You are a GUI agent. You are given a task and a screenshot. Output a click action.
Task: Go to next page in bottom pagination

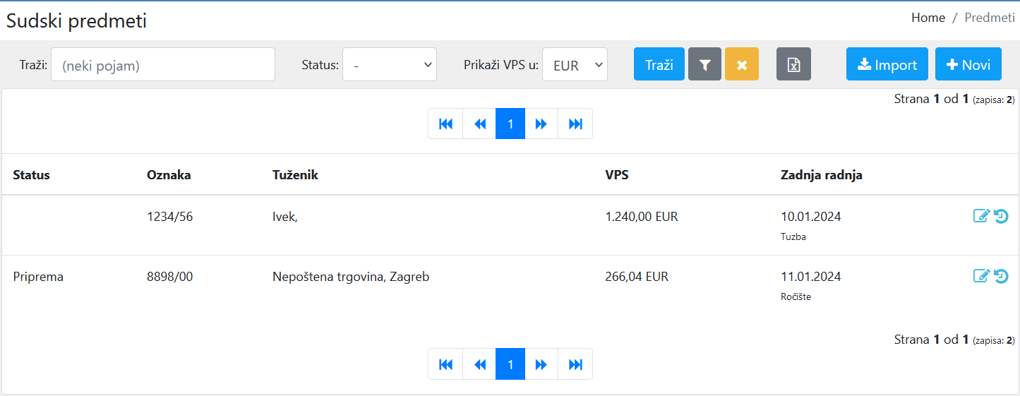pos(541,364)
